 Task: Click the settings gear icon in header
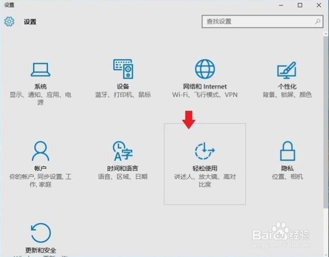9,21
